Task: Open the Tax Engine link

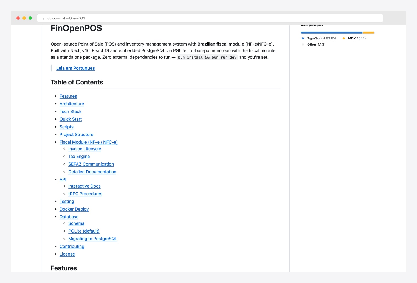Action: coord(79,156)
